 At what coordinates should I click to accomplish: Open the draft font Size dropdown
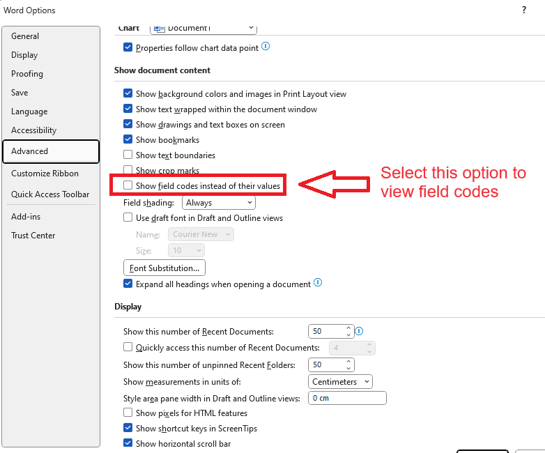(x=186, y=250)
